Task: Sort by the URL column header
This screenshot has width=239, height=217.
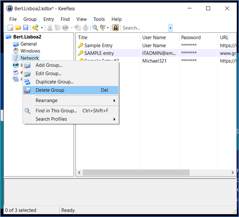Action: point(227,38)
